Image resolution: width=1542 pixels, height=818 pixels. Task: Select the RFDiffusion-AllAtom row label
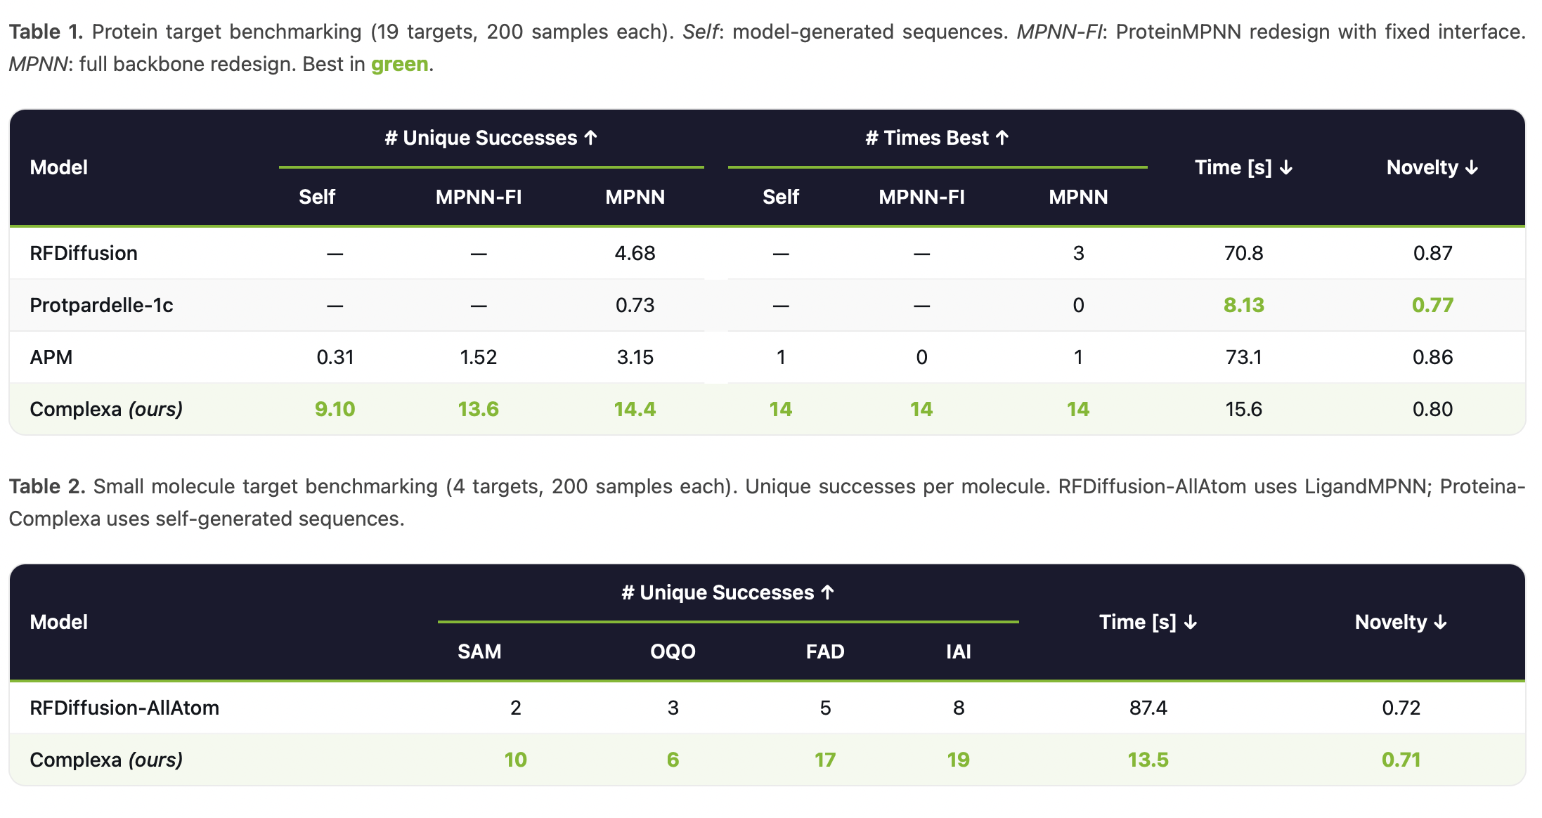[124, 708]
